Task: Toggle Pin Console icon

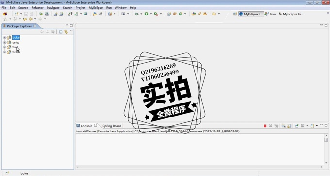Action: pyautogui.click(x=297, y=126)
